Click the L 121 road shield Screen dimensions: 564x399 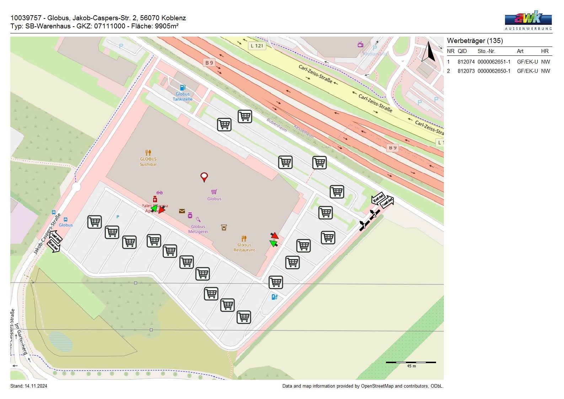click(257, 46)
